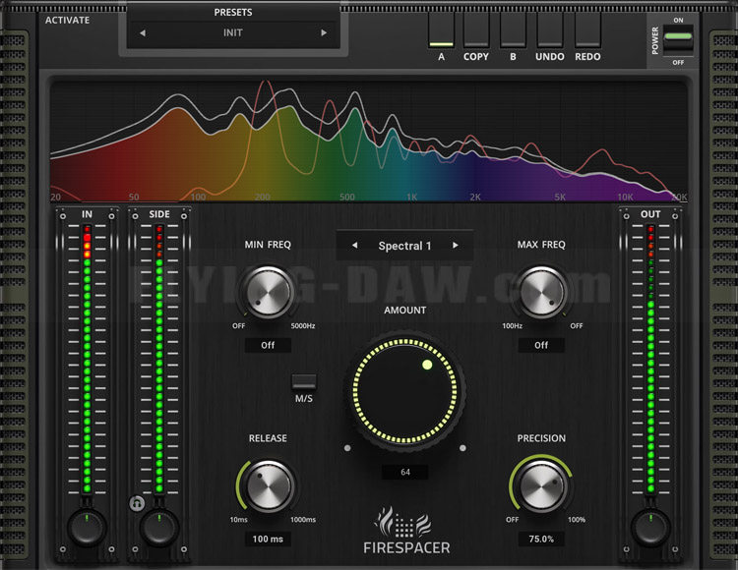Screen dimensions: 738x570
Task: Click the large AMOUNT knob
Action: (404, 391)
